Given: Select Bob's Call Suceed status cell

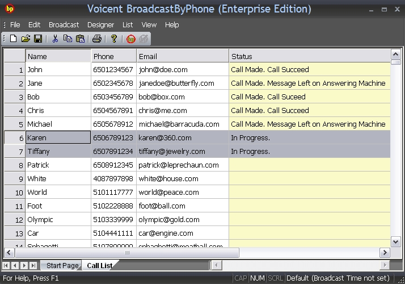Looking at the screenshot, I should 310,97.
